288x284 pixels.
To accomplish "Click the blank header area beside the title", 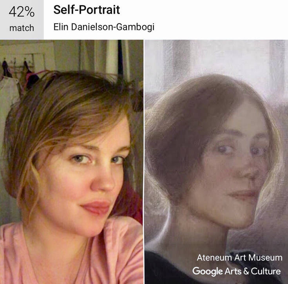I will (220, 20).
